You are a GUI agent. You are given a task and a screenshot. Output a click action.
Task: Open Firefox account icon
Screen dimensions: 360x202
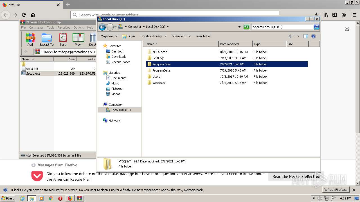pos(344,15)
